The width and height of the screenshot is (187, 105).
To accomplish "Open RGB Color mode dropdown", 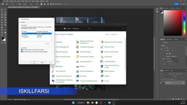I will click(172, 59).
